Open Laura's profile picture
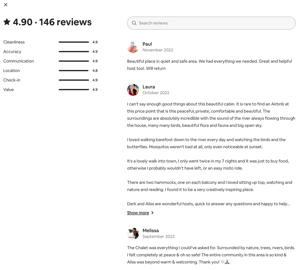The image size is (300, 270). 133,90
